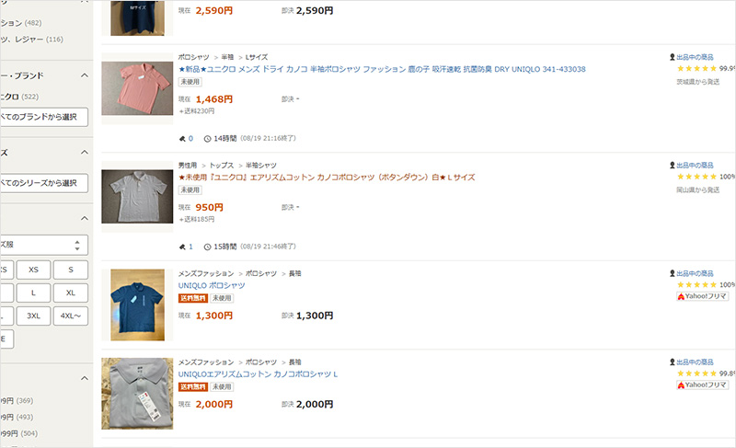Click the すべてのブランドから選択 button

click(43, 117)
